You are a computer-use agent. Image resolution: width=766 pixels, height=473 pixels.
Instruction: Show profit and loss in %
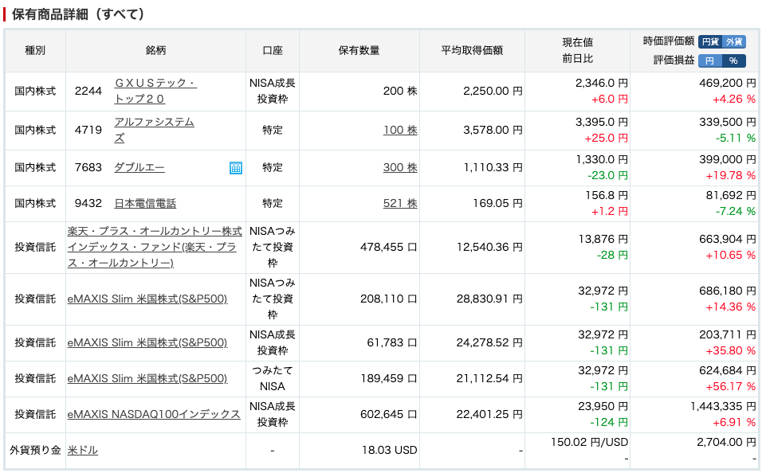(x=734, y=61)
